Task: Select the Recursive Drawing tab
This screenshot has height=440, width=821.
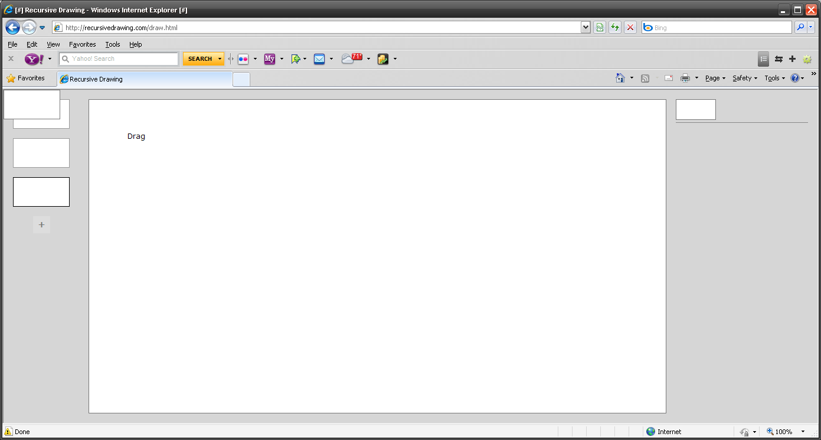Action: click(x=145, y=79)
